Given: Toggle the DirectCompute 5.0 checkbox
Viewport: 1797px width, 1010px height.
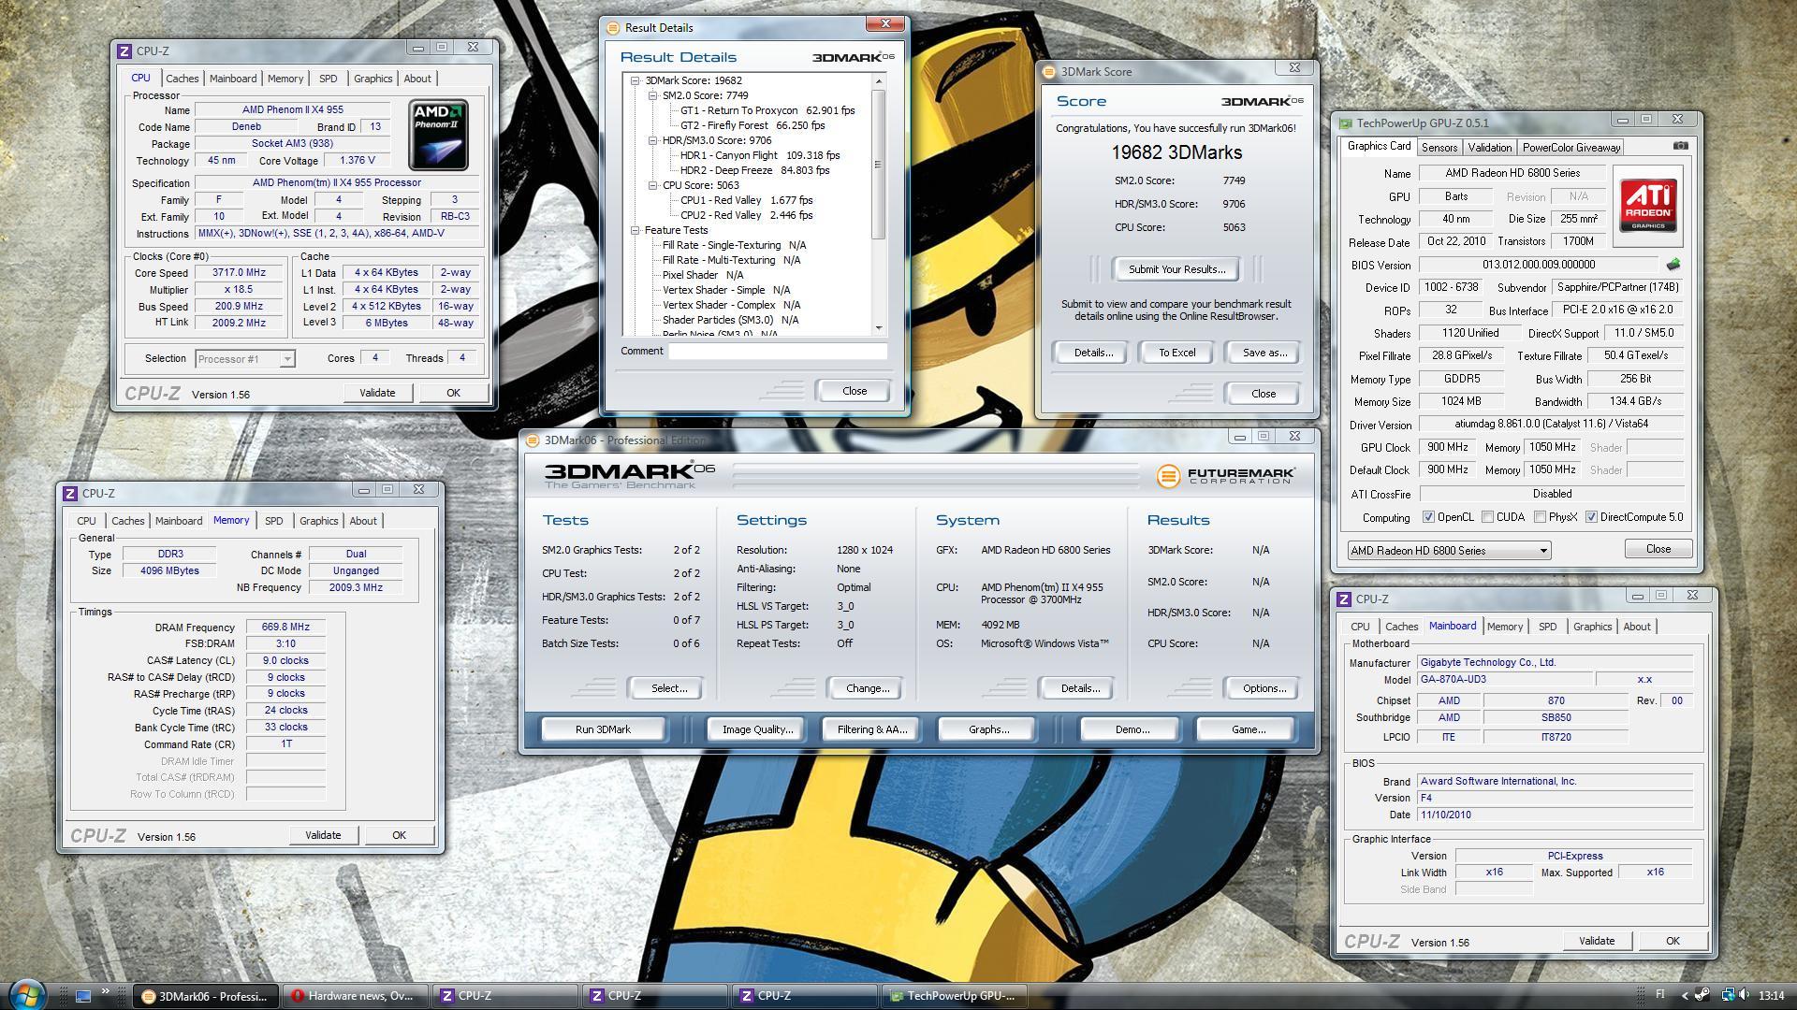Looking at the screenshot, I should click(1591, 517).
